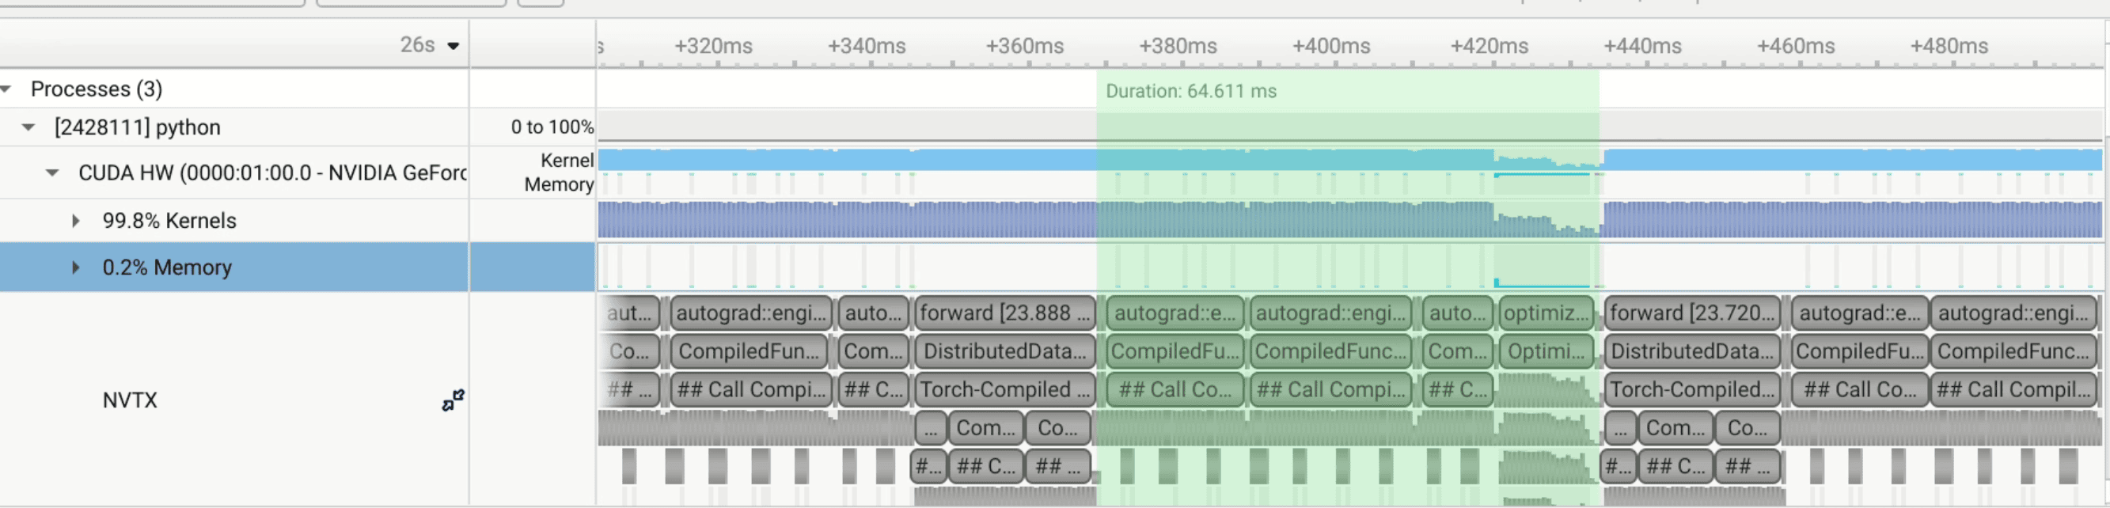Select the NVTX row label
The height and width of the screenshot is (508, 2110).
click(130, 400)
